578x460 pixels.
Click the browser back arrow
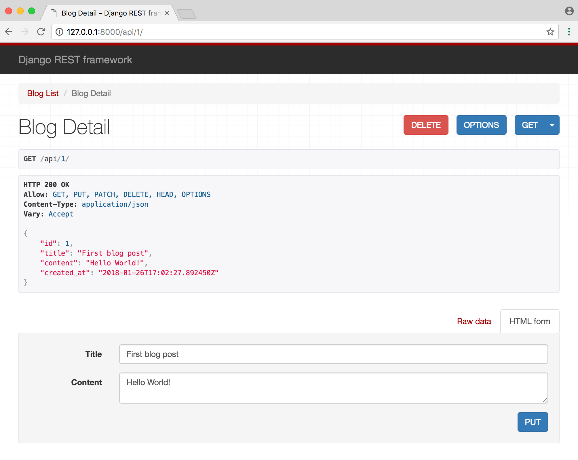9,32
